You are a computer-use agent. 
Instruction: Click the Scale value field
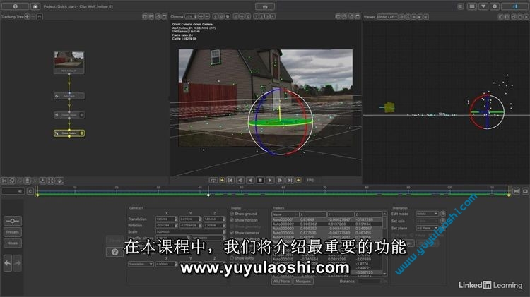[190, 232]
